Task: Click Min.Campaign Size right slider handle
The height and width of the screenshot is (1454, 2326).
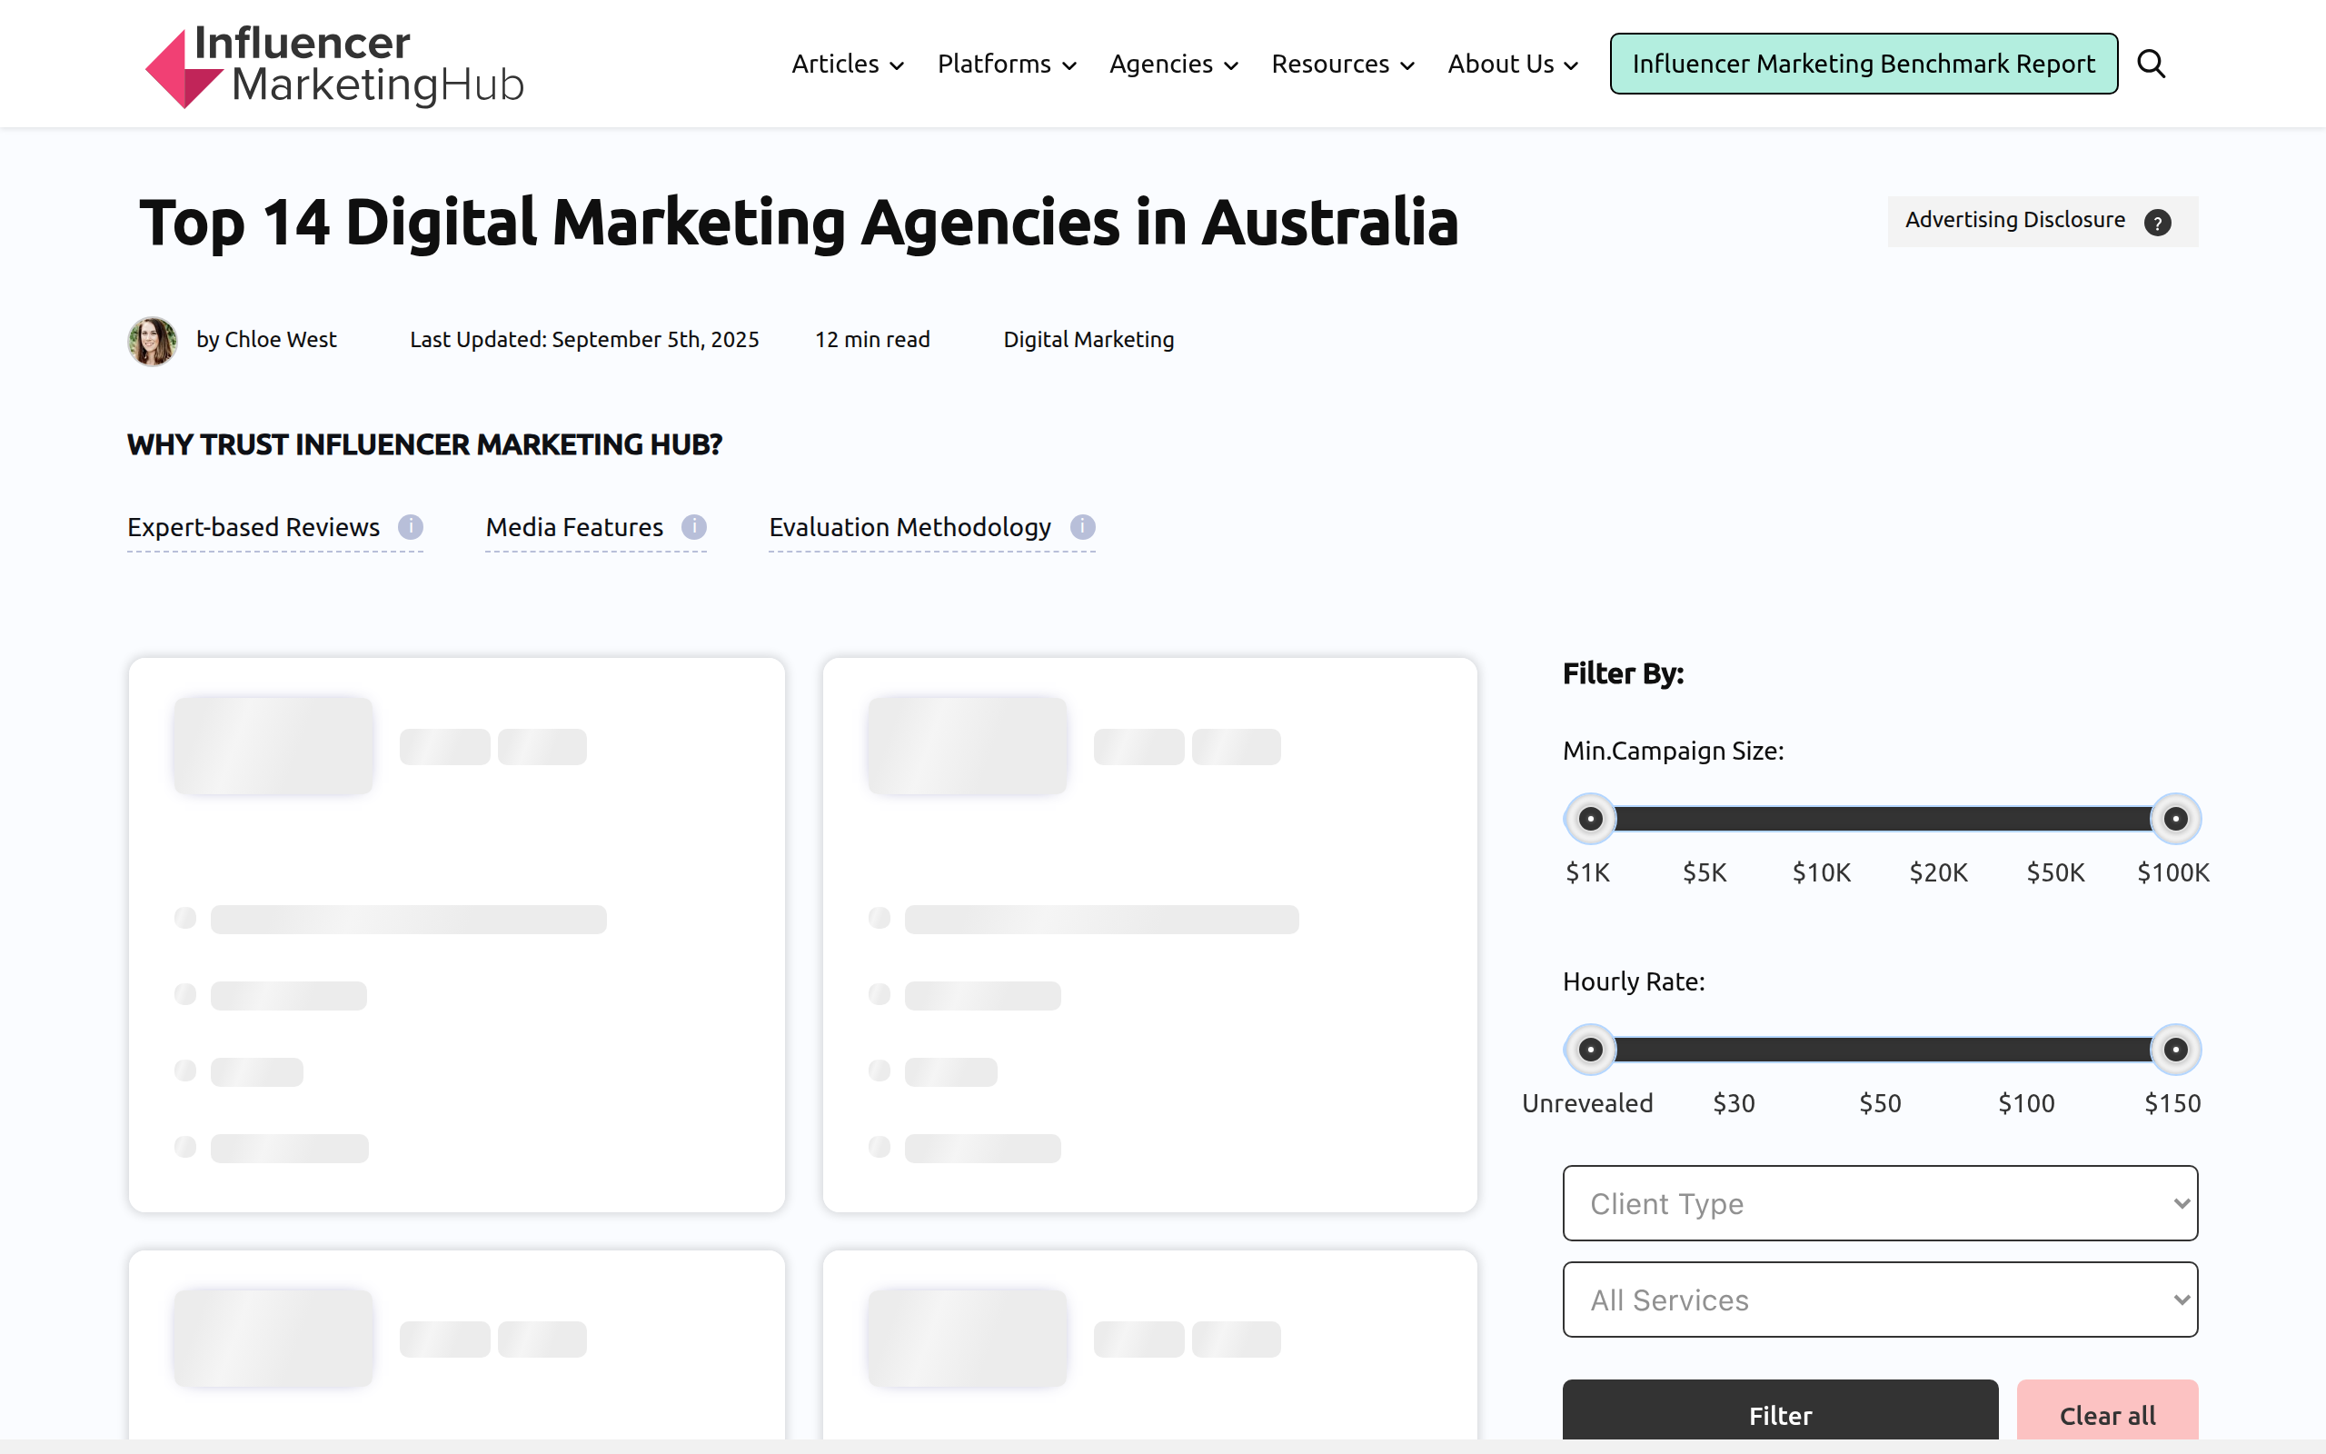Action: [2175, 819]
